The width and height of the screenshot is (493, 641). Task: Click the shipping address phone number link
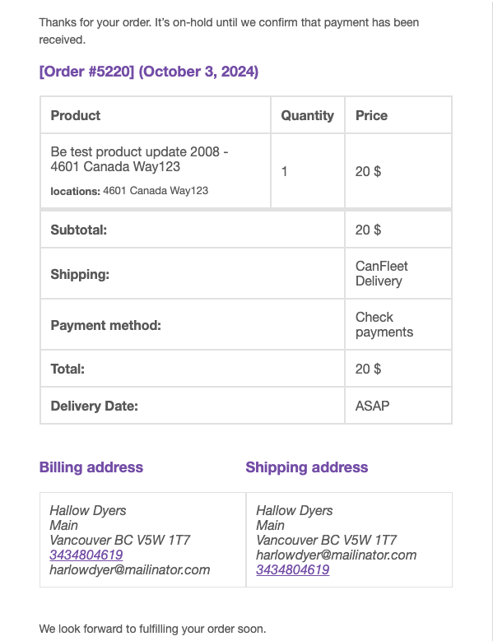pos(293,569)
